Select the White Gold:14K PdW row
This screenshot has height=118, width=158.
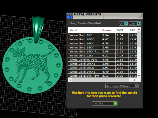point(102,76)
